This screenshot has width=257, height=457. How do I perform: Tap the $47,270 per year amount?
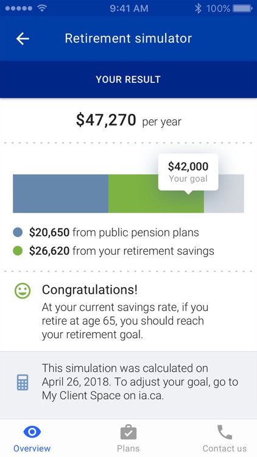128,120
